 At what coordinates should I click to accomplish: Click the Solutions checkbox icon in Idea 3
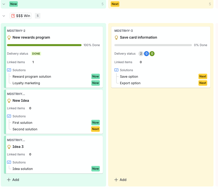point(9,162)
